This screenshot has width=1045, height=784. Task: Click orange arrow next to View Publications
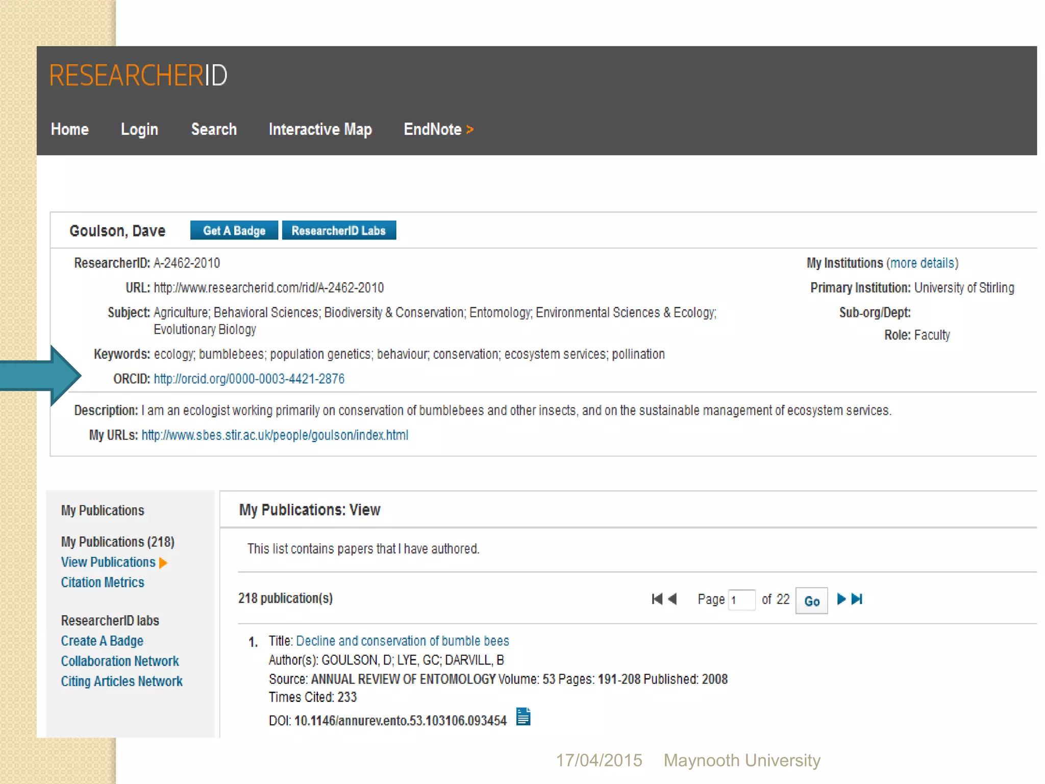click(x=163, y=563)
